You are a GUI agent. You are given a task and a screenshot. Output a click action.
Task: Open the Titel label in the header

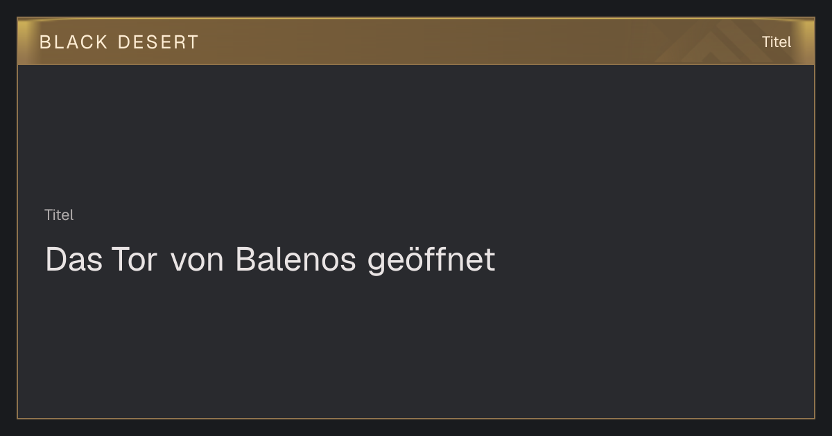click(x=777, y=42)
